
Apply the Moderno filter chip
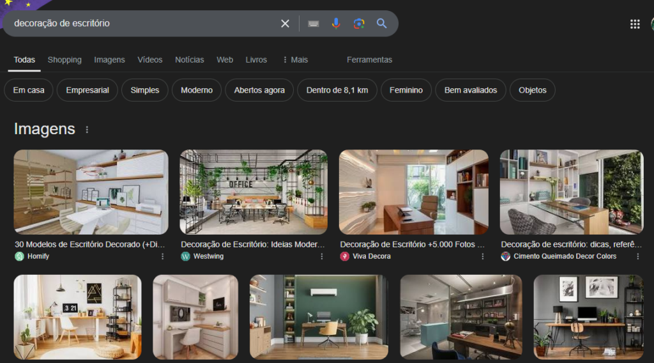click(197, 90)
